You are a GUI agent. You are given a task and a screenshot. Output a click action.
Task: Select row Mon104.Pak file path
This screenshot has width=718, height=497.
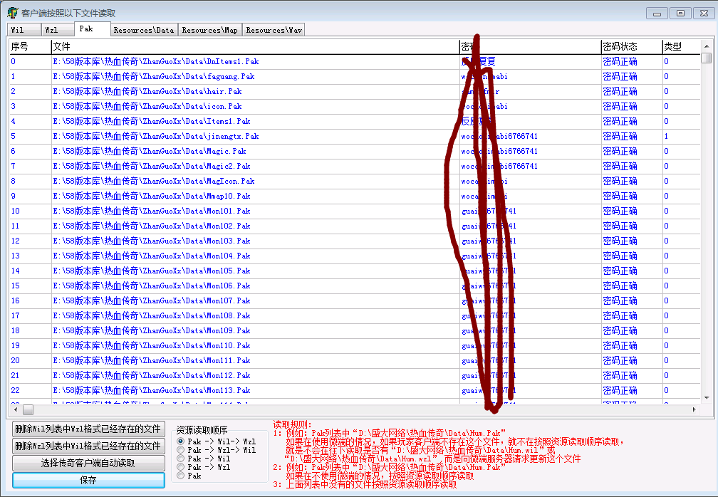[152, 256]
